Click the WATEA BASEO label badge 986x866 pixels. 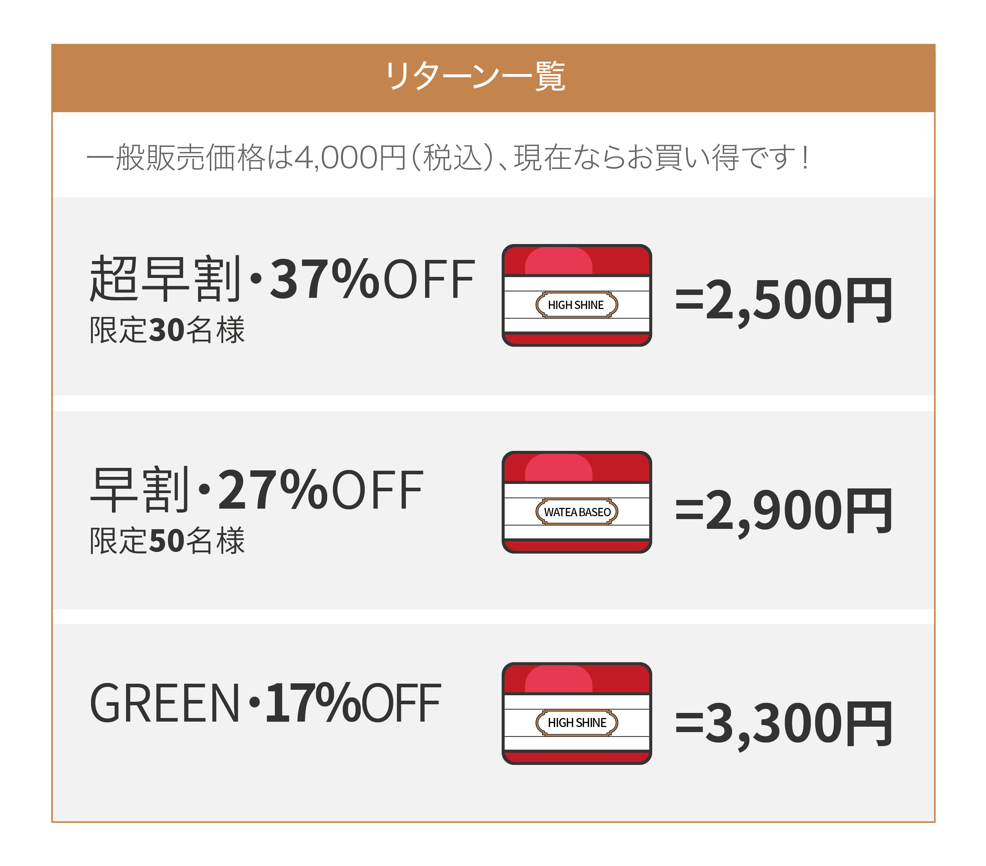576,512
